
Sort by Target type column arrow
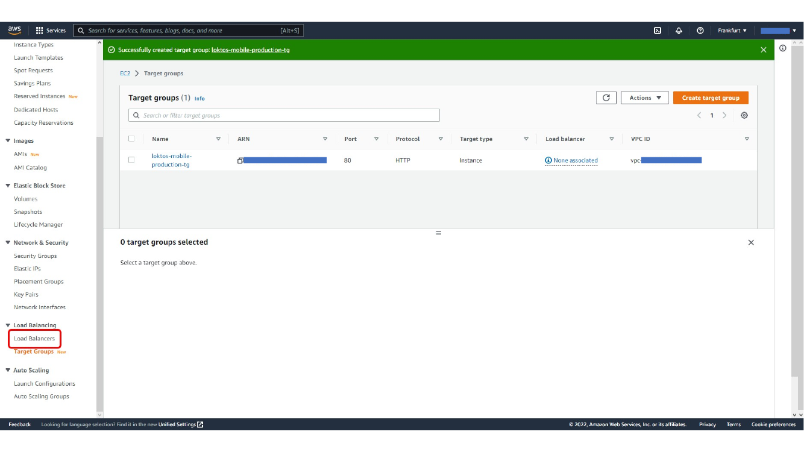coord(526,139)
